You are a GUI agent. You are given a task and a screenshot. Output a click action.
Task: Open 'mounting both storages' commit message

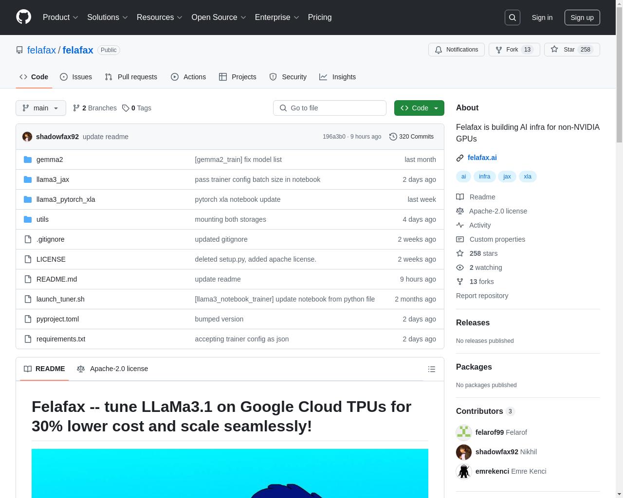[x=230, y=219]
